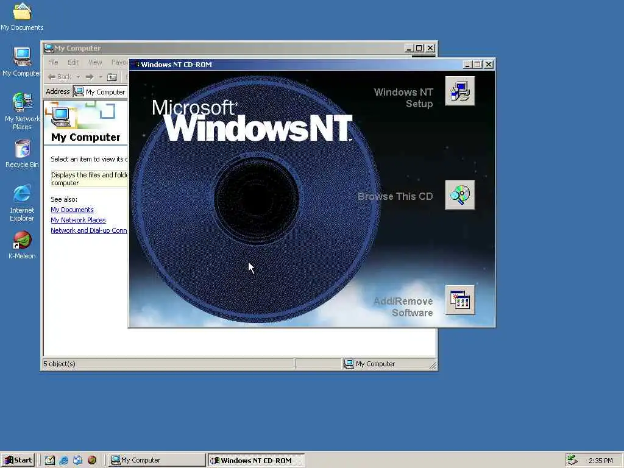Image resolution: width=624 pixels, height=468 pixels.
Task: Open the Recycle Bin on desktop
Action: click(x=22, y=154)
